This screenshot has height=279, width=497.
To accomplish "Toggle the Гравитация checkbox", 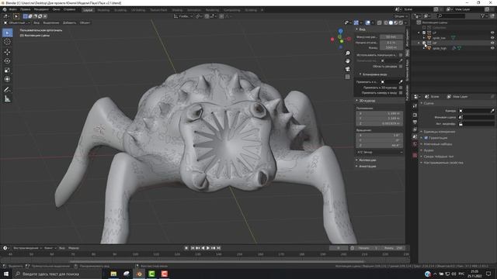I will (x=426, y=138).
